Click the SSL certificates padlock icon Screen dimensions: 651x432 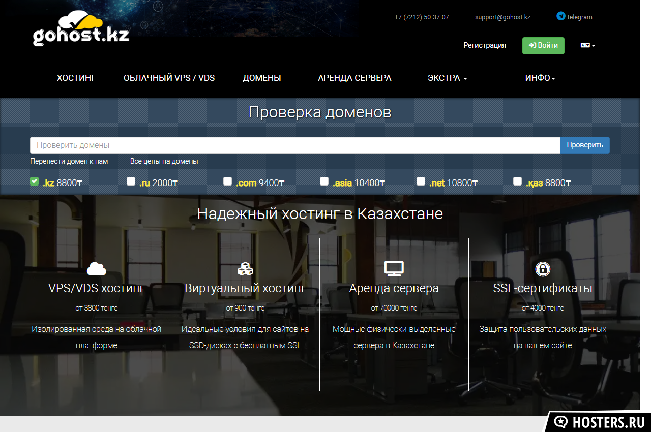tap(543, 268)
